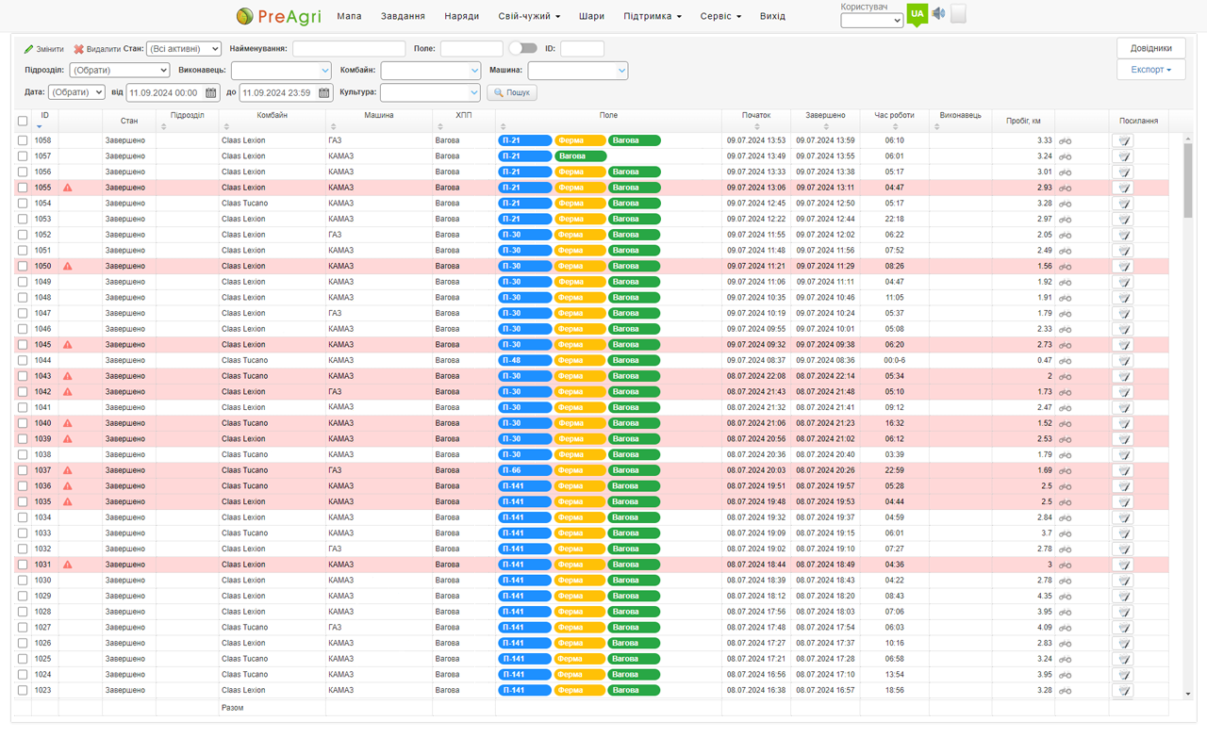
Task: Click the warning icon in row 1055
Action: (x=68, y=188)
